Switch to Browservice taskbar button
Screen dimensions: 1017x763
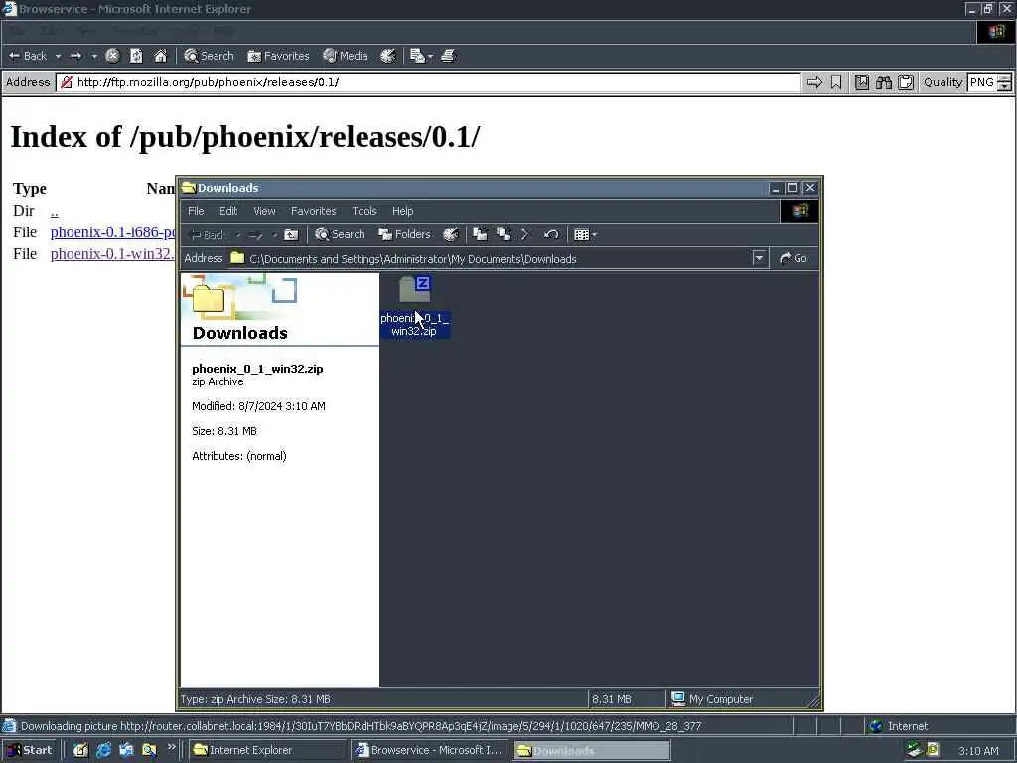(429, 751)
